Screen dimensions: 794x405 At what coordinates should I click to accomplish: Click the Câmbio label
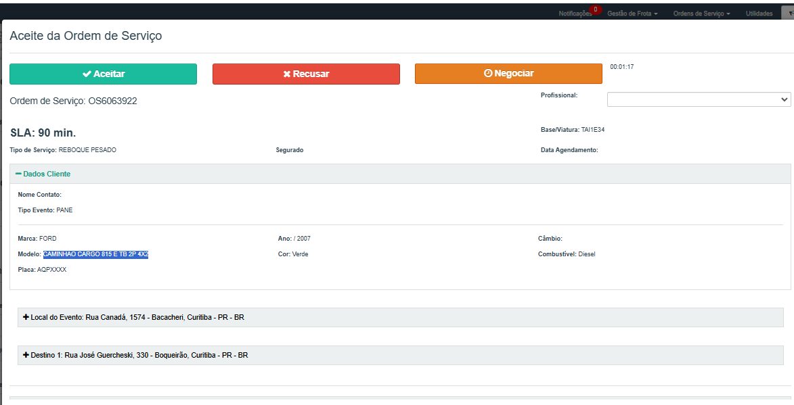[x=550, y=239]
